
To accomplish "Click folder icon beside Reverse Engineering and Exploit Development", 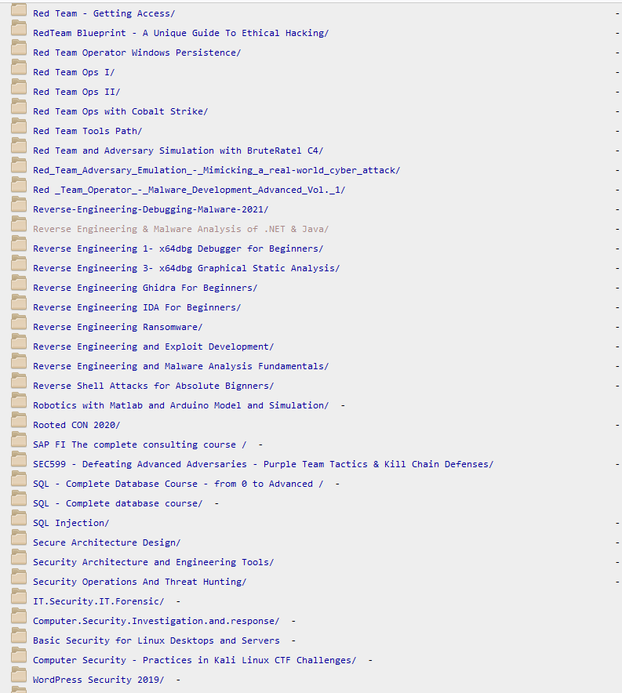I will 19,342.
